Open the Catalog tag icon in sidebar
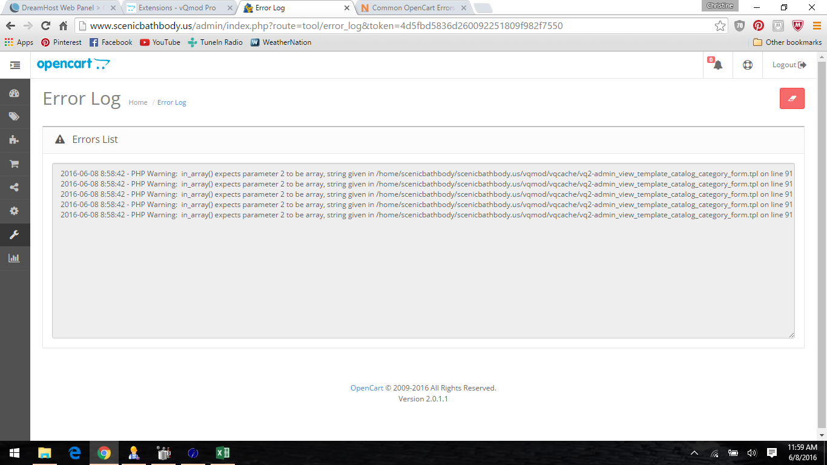The height and width of the screenshot is (465, 827). [x=15, y=117]
